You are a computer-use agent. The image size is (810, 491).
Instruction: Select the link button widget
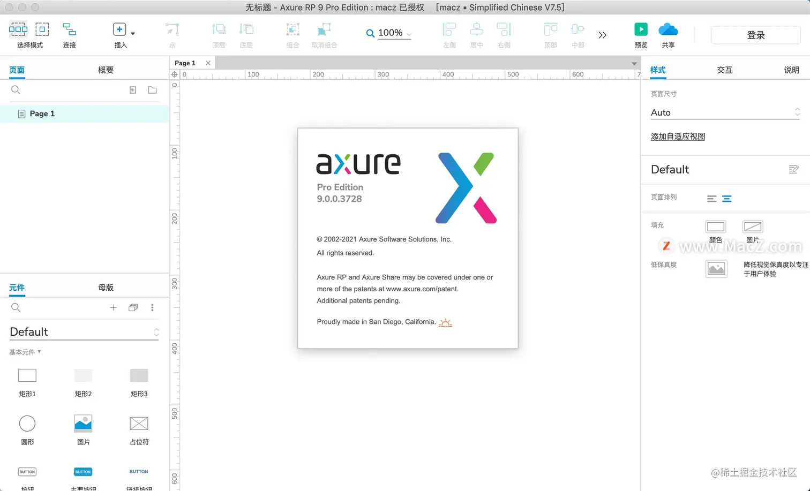(x=139, y=472)
